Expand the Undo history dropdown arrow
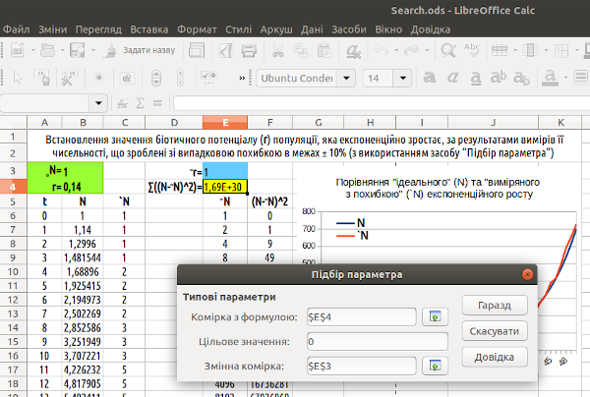 396,50
